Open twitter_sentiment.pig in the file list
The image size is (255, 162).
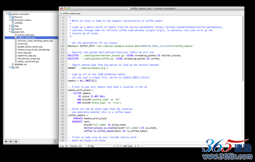coord(28,61)
